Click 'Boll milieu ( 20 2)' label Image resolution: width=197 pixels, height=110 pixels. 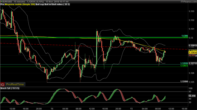click(x=61, y=4)
